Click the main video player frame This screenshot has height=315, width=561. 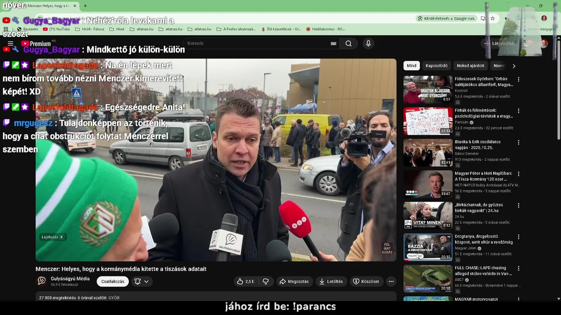tap(216, 160)
